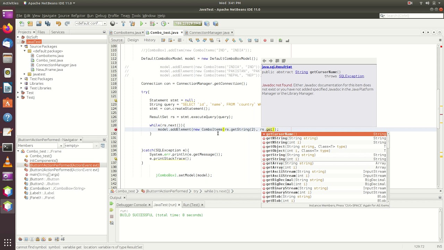This screenshot has width=444, height=250.
Task: Expand the javatest package node
Action: (25, 74)
